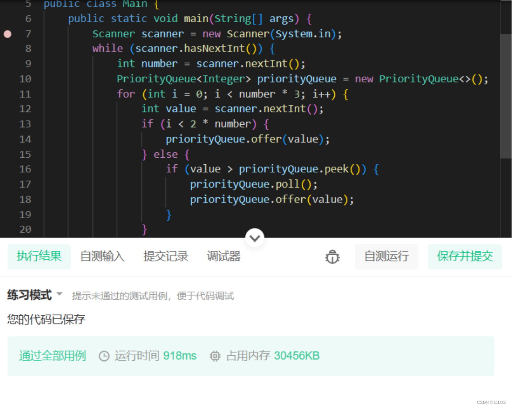Click the 通过全部用例 result text
Image resolution: width=512 pixels, height=408 pixels.
[52, 356]
